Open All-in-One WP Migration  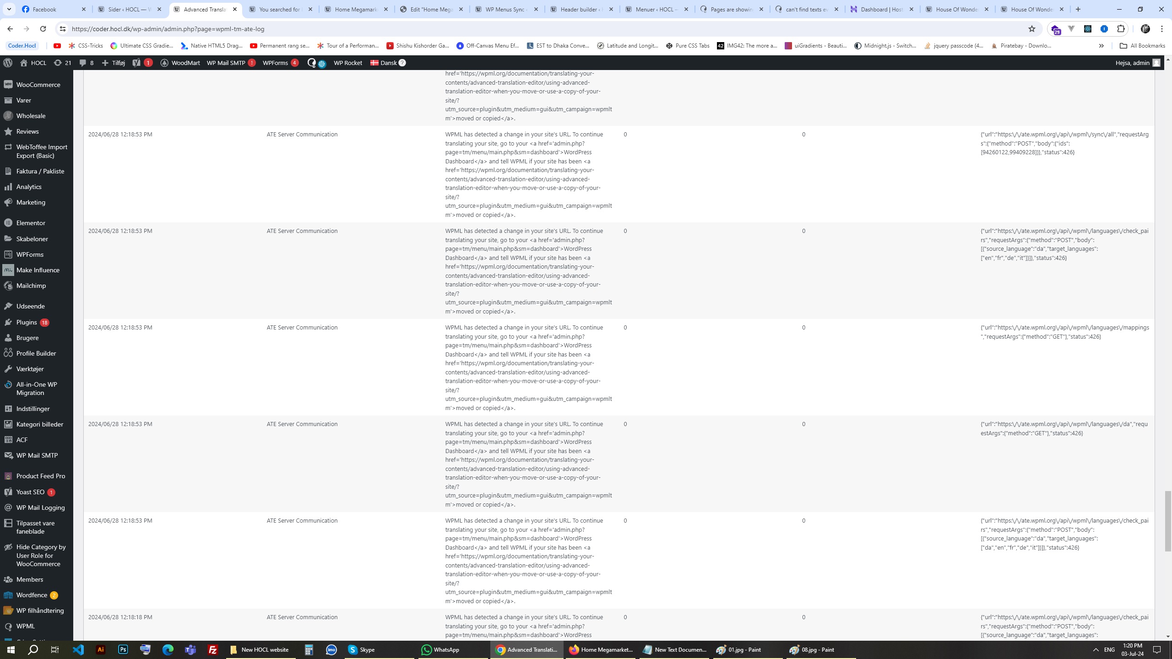tap(37, 389)
